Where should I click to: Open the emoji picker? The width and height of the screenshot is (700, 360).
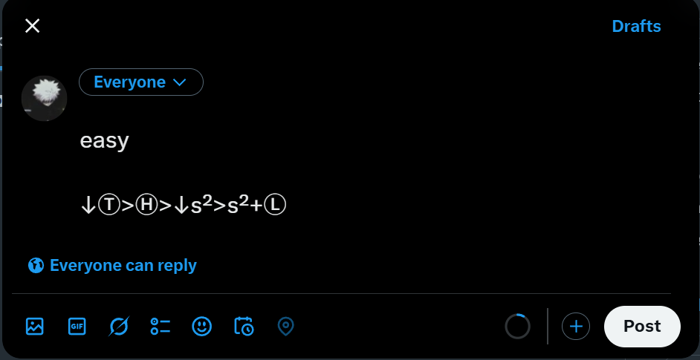tap(201, 326)
